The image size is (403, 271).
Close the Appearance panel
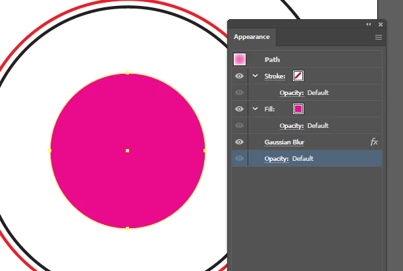coord(381,24)
